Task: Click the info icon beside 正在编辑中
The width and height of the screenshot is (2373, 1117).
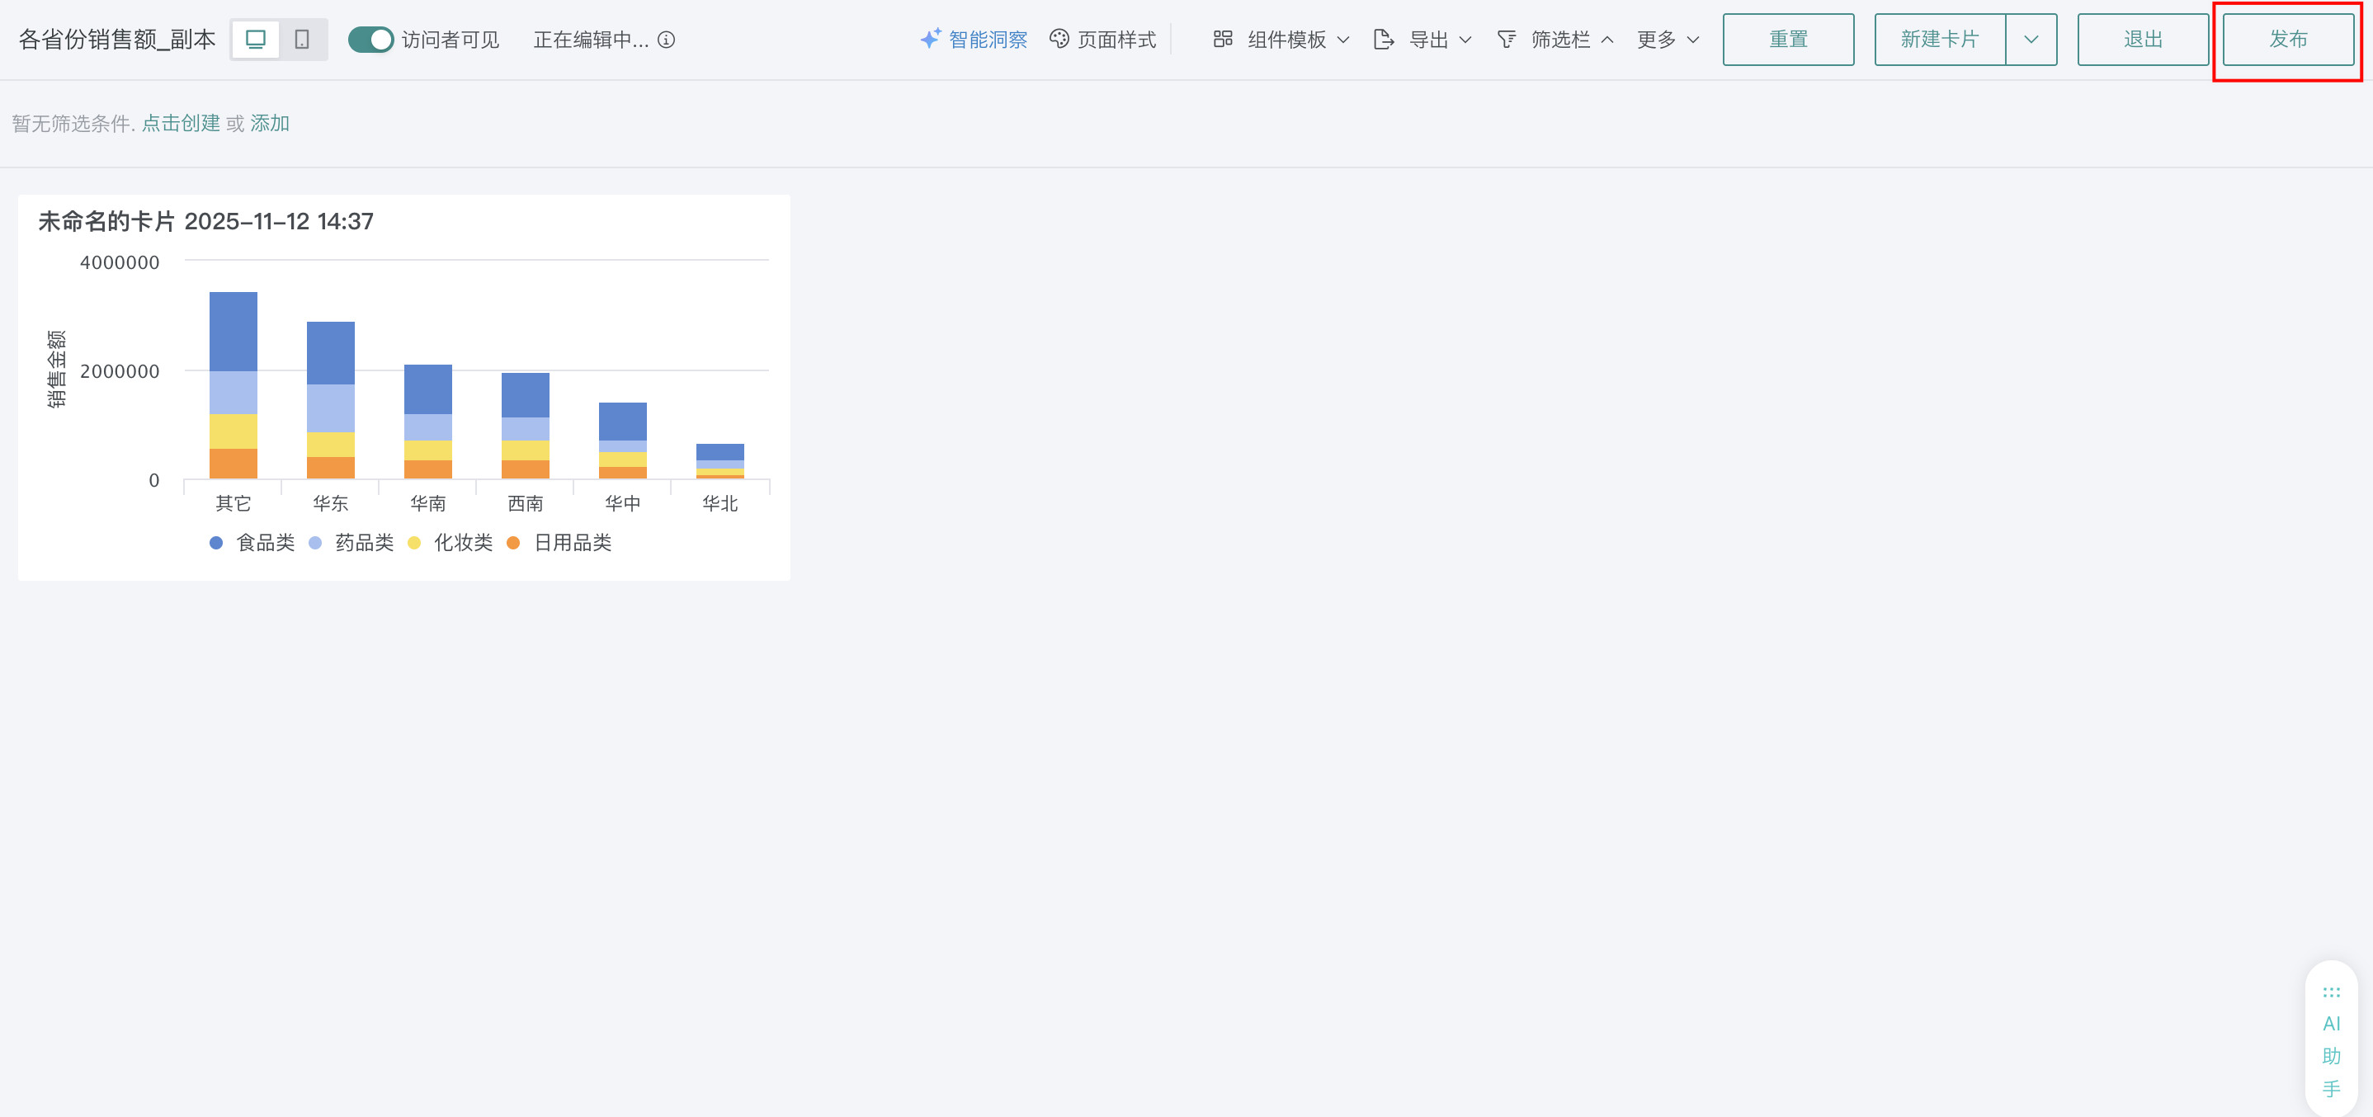Action: [666, 40]
